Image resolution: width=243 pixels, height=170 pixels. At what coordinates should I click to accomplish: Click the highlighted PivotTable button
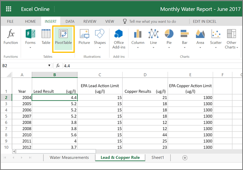(x=63, y=38)
